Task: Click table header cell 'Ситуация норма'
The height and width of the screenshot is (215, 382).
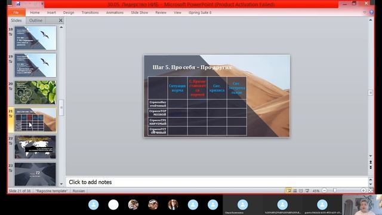Action: pyautogui.click(x=177, y=88)
